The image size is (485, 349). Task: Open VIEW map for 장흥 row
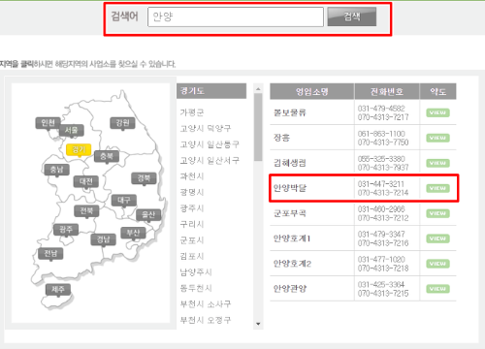[x=437, y=138]
